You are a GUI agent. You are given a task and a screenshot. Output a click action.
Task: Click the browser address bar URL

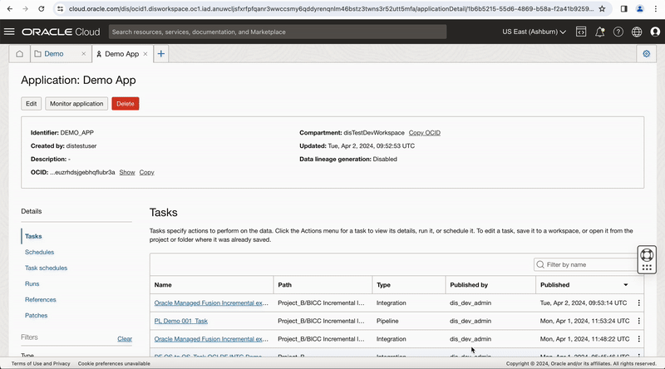point(331,8)
